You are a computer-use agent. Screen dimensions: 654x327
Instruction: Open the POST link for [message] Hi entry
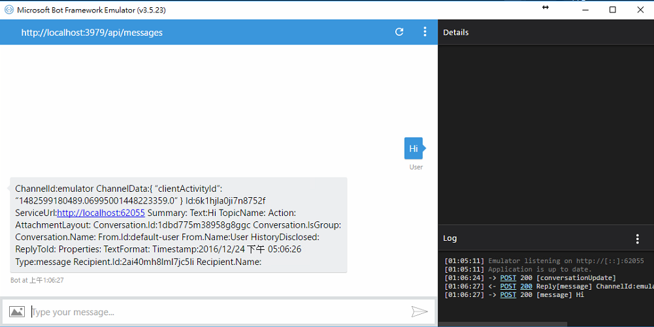coord(508,294)
